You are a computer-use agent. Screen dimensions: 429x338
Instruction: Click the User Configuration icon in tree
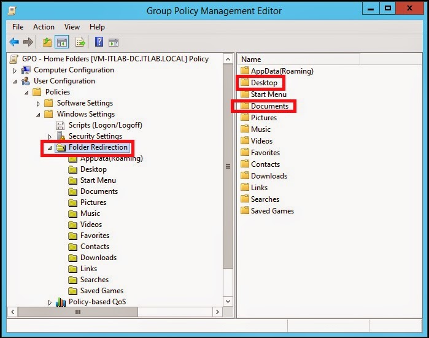[26, 81]
